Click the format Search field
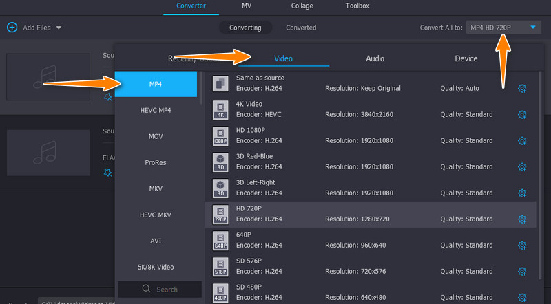Screen dimensions: 551x304 (160, 290)
